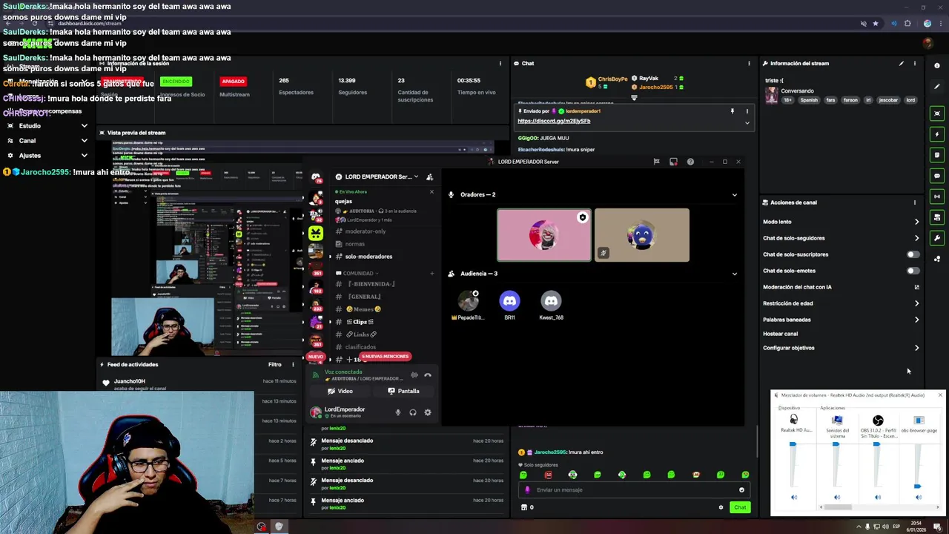Click Discord Pantalla share button
Image resolution: width=949 pixels, height=534 pixels.
pos(403,391)
